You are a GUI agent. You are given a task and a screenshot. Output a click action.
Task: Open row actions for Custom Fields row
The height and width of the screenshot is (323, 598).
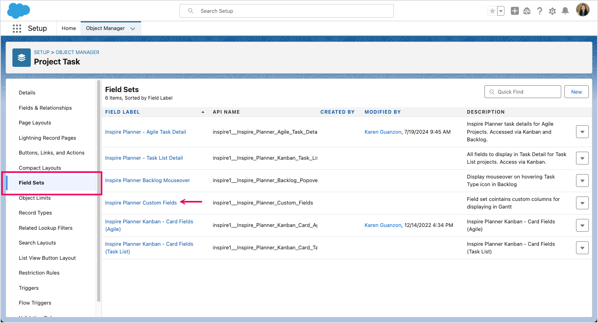[582, 203]
